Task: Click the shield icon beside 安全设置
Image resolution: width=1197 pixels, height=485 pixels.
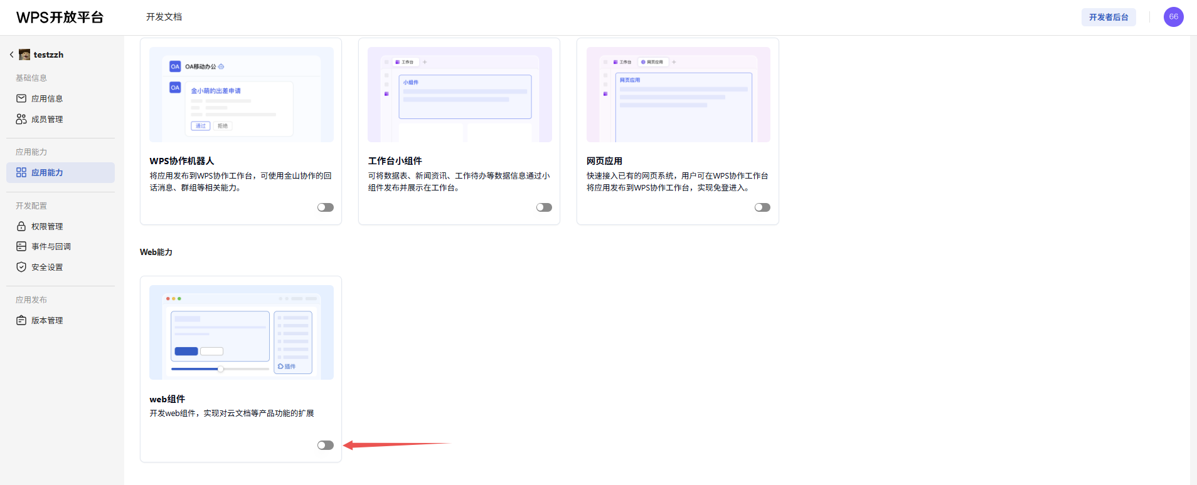Action: (21, 267)
